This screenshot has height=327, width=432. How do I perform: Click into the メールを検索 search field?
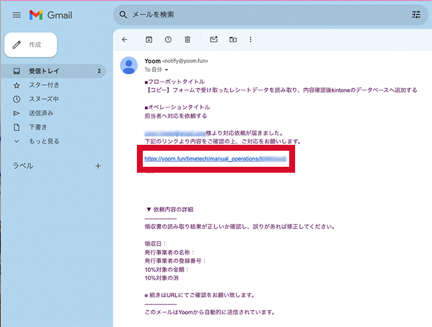[x=270, y=15]
